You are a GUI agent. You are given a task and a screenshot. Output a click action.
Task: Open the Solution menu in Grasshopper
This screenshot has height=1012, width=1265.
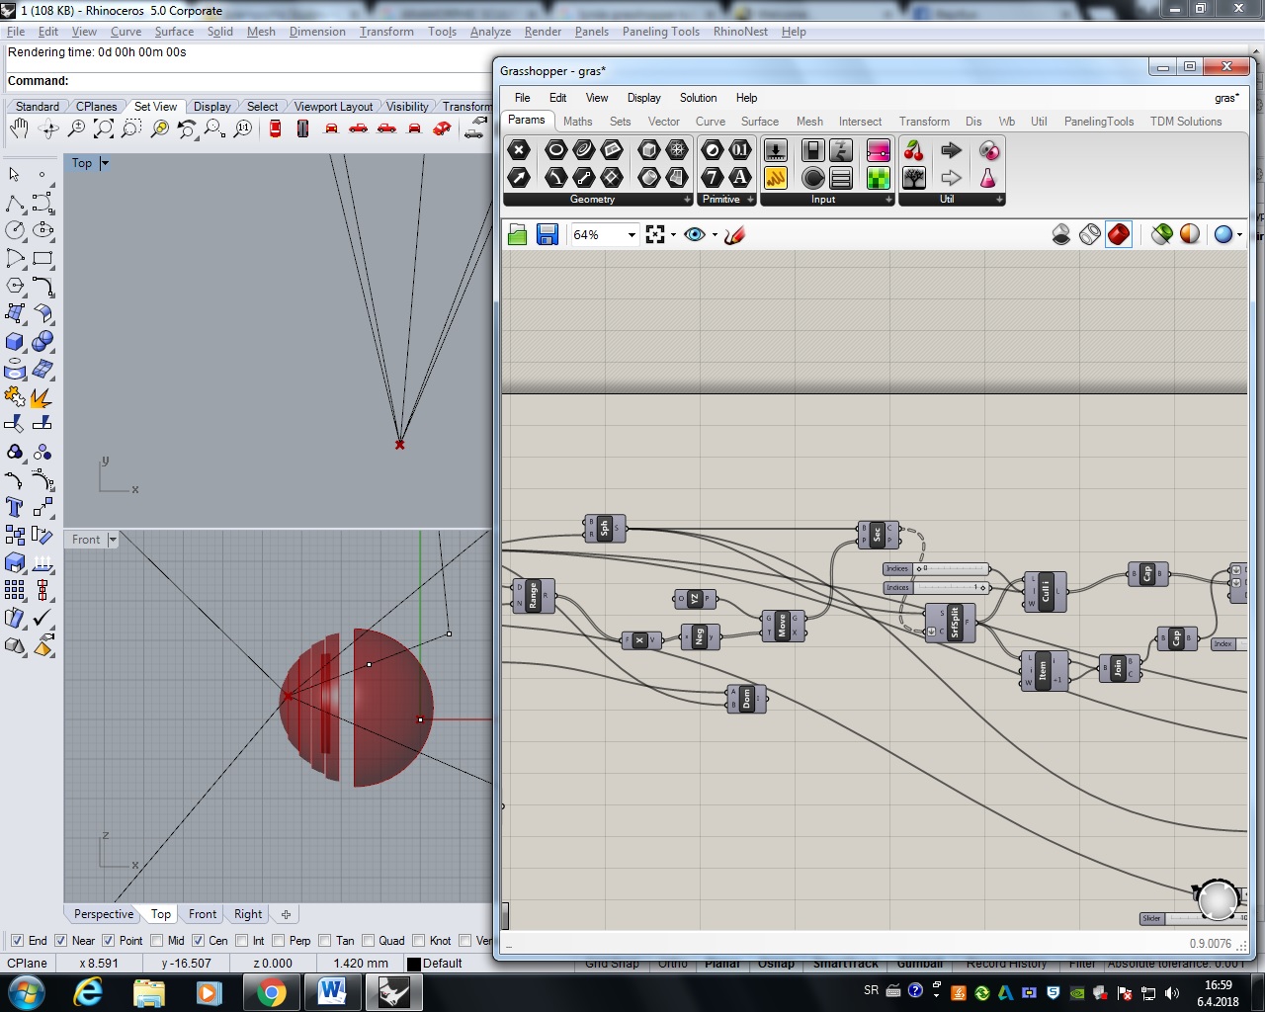698,98
